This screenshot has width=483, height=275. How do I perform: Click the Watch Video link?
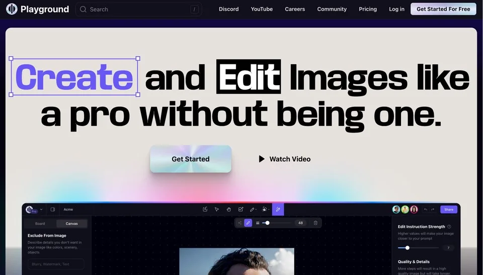284,159
